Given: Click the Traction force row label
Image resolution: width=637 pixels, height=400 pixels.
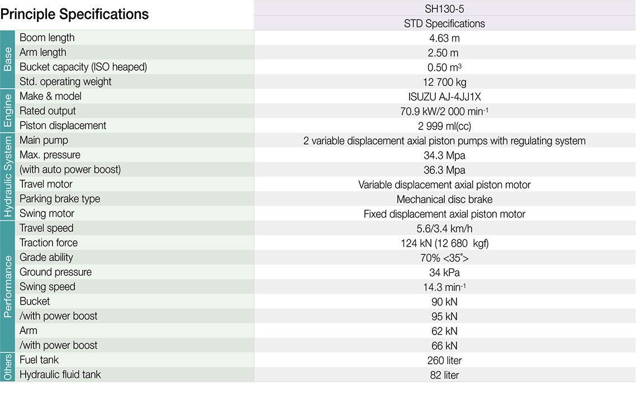Looking at the screenshot, I should point(49,243).
